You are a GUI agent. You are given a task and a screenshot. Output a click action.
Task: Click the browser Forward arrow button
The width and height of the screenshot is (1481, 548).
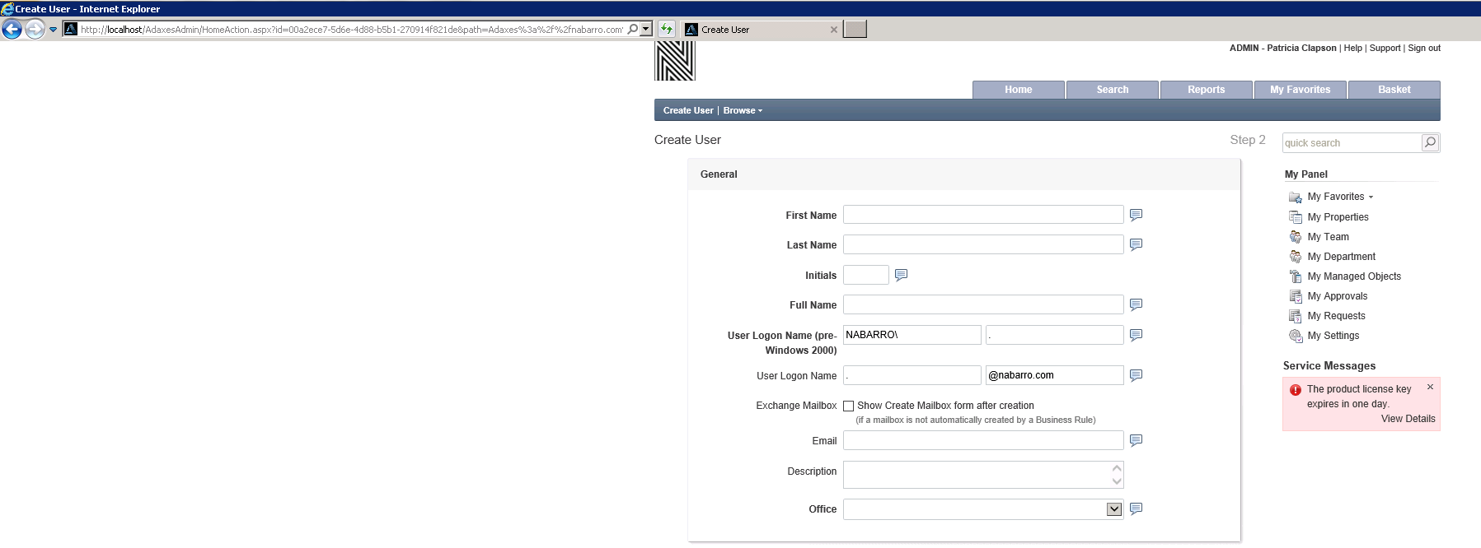35,30
